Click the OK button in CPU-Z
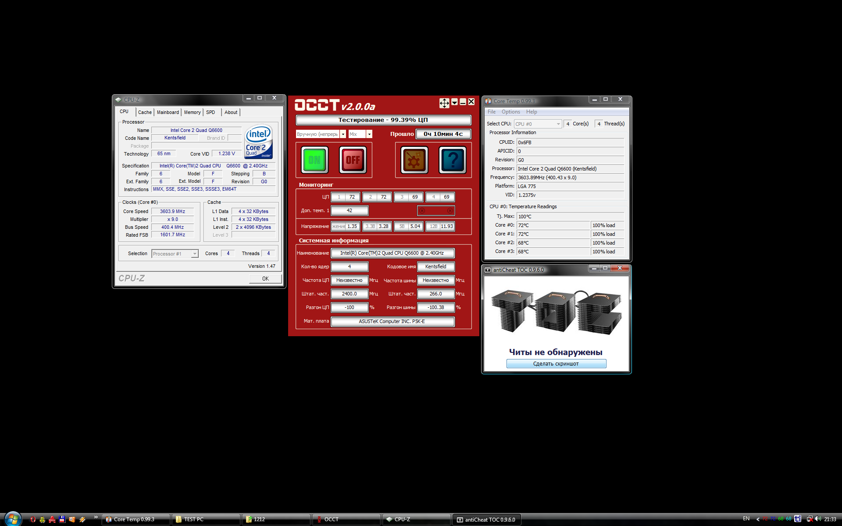 coord(265,279)
